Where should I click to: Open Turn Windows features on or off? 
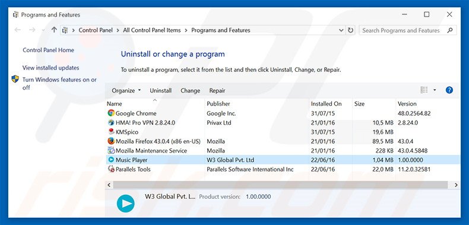pyautogui.click(x=59, y=84)
